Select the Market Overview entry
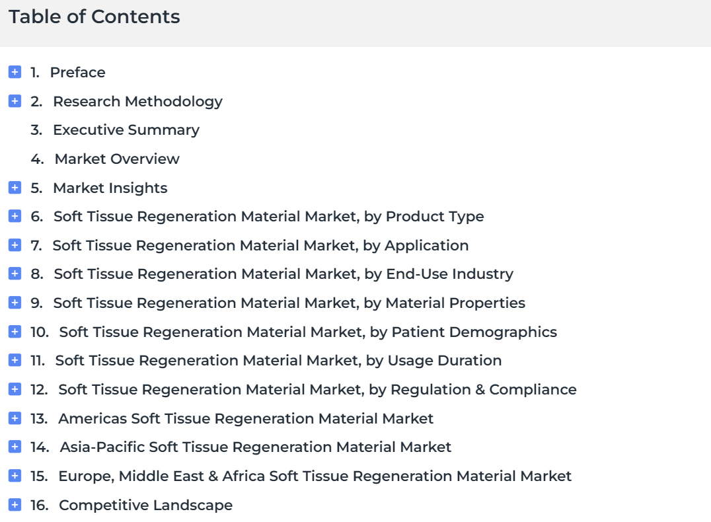Image resolution: width=711 pixels, height=522 pixels. click(105, 159)
